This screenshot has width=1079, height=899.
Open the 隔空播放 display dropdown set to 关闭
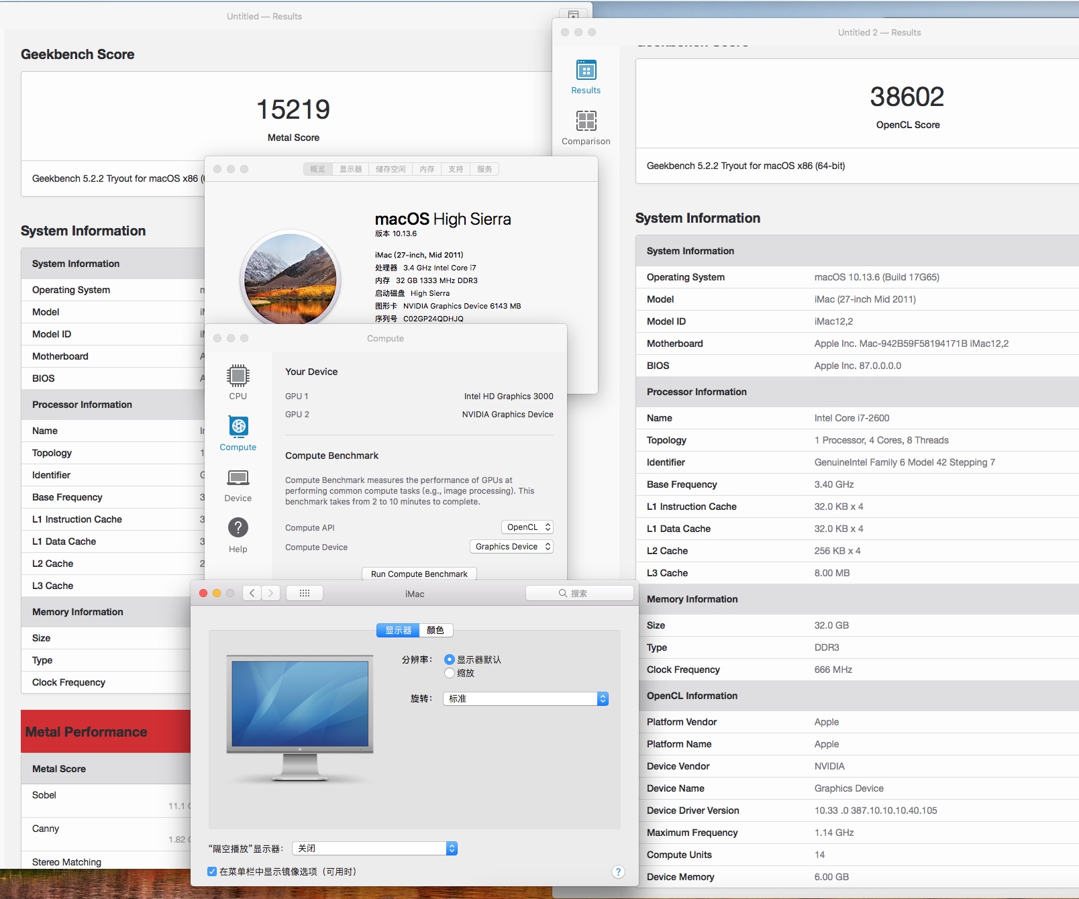click(374, 849)
